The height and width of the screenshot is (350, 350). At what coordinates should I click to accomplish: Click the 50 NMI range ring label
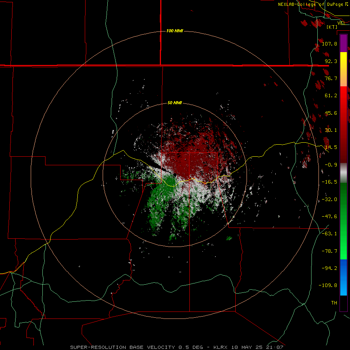pyautogui.click(x=175, y=103)
